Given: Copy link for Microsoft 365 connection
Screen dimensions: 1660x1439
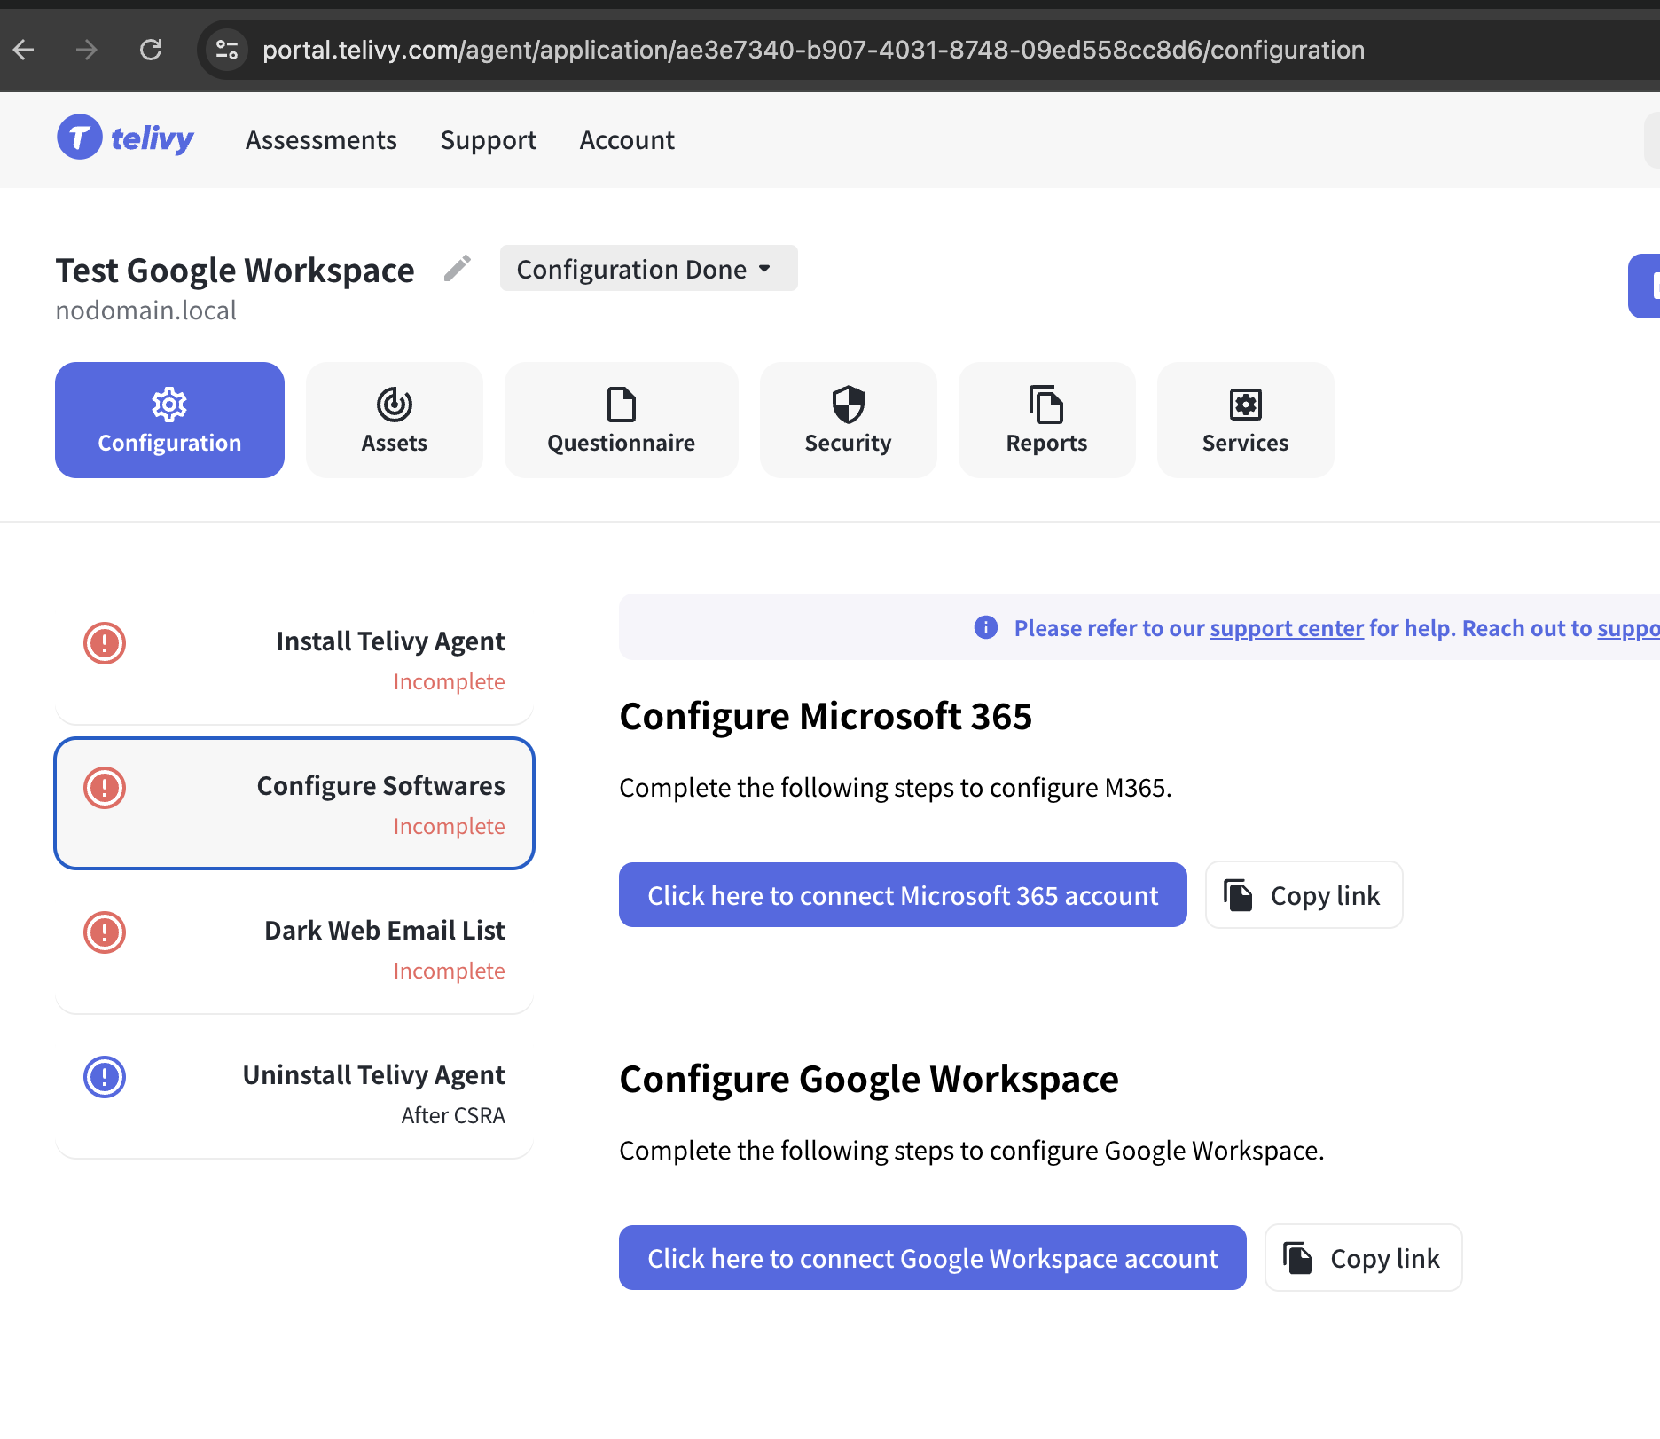Looking at the screenshot, I should tap(1304, 895).
